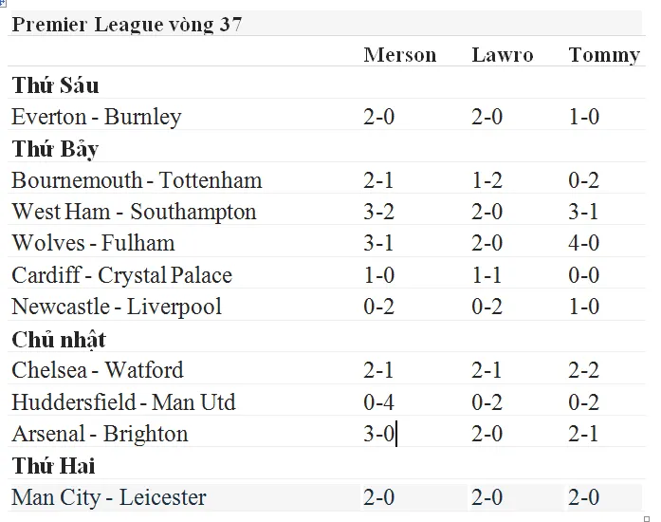The width and height of the screenshot is (661, 522).
Task: Click the 'Premier League vòng 37' title cell
Action: 126,25
